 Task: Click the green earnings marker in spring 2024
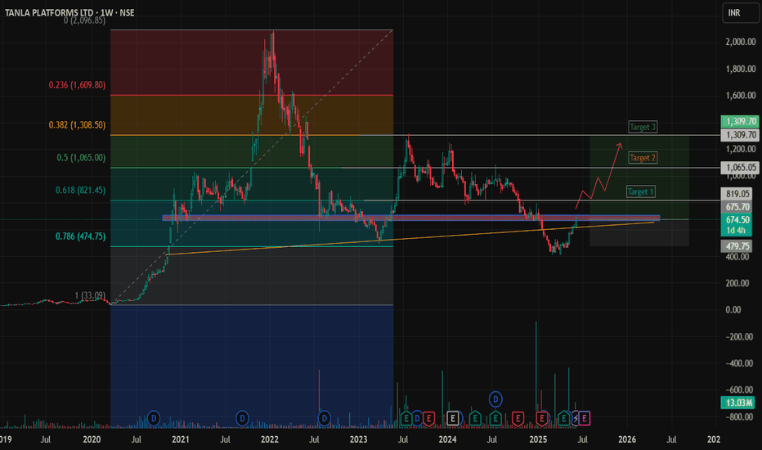(475, 418)
